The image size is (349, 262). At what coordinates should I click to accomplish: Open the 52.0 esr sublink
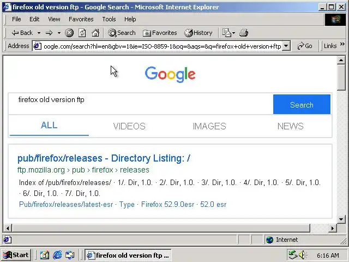213,204
